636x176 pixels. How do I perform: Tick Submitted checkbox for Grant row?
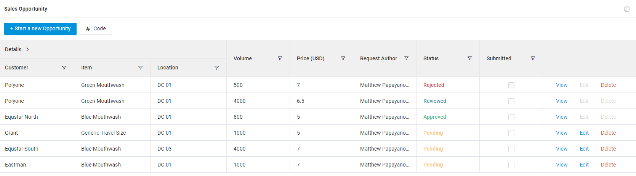coord(511,133)
